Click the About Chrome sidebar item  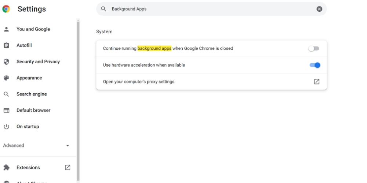click(32, 182)
